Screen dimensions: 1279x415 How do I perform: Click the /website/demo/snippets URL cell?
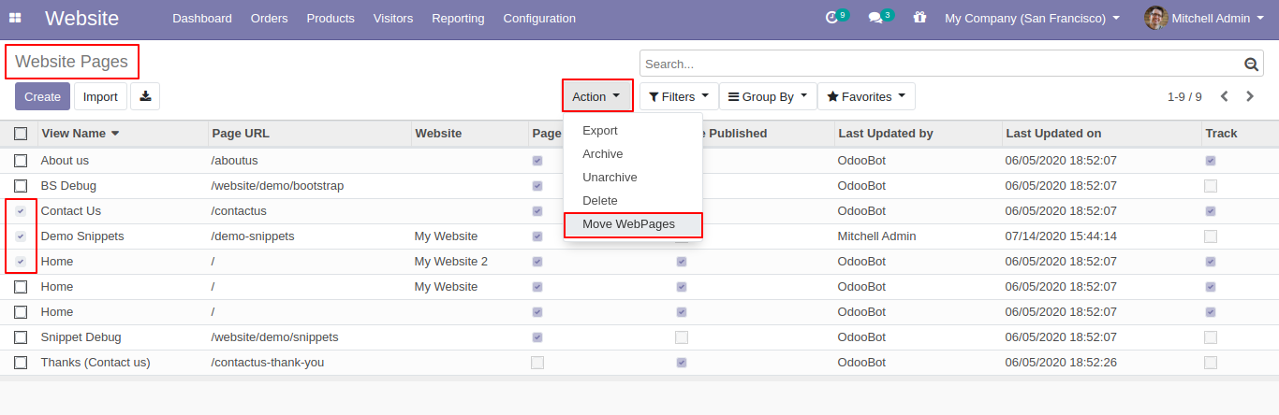tap(274, 337)
